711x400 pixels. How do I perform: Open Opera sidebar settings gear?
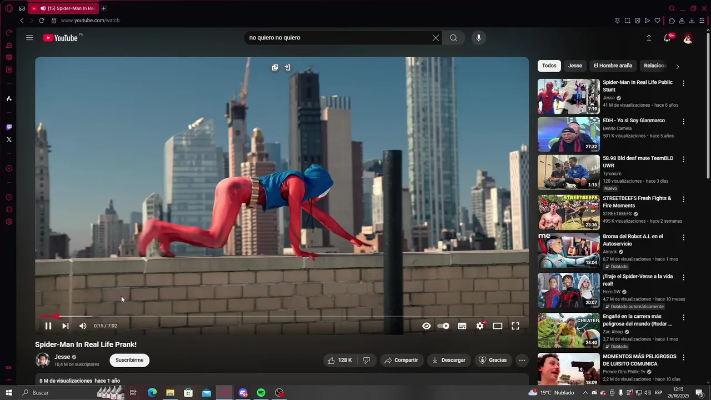tap(9, 222)
